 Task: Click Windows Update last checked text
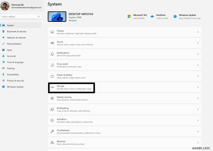pyautogui.click(x=190, y=18)
